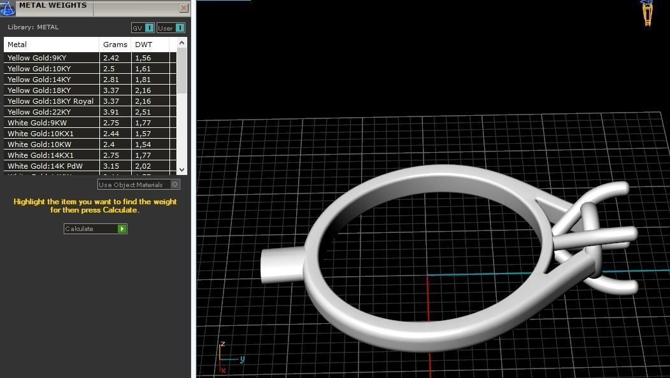This screenshot has height=378, width=670.
Task: Select the Yellow Gold:18KY row
Action: pos(90,90)
